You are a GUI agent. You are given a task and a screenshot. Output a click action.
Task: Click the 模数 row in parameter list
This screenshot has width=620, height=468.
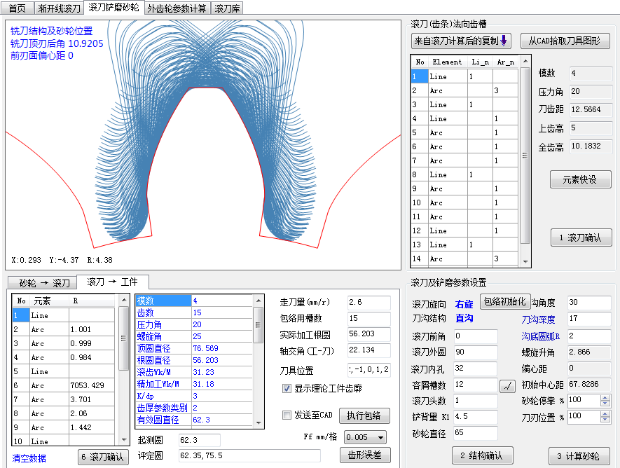click(x=194, y=301)
